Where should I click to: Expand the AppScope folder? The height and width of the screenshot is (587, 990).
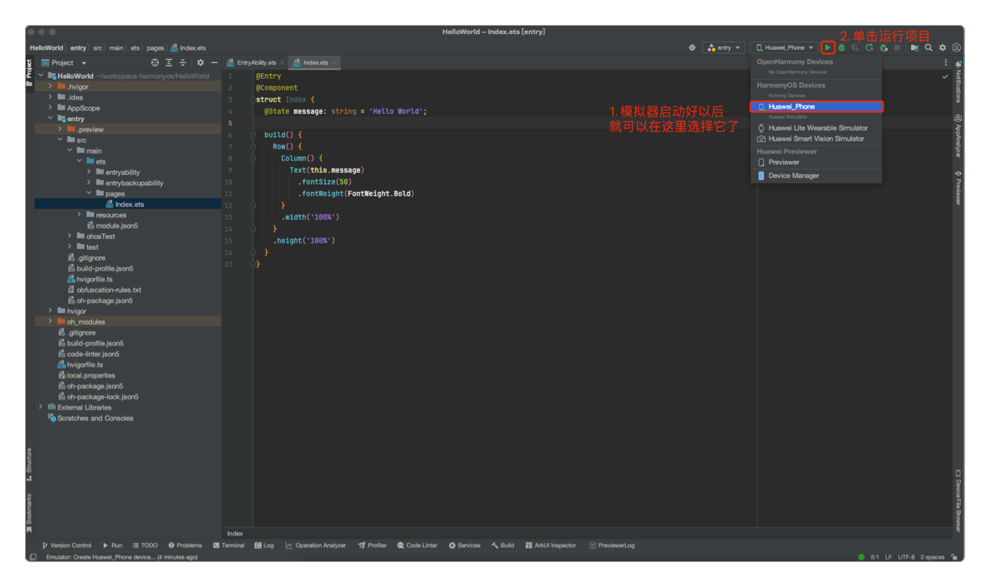(x=51, y=109)
